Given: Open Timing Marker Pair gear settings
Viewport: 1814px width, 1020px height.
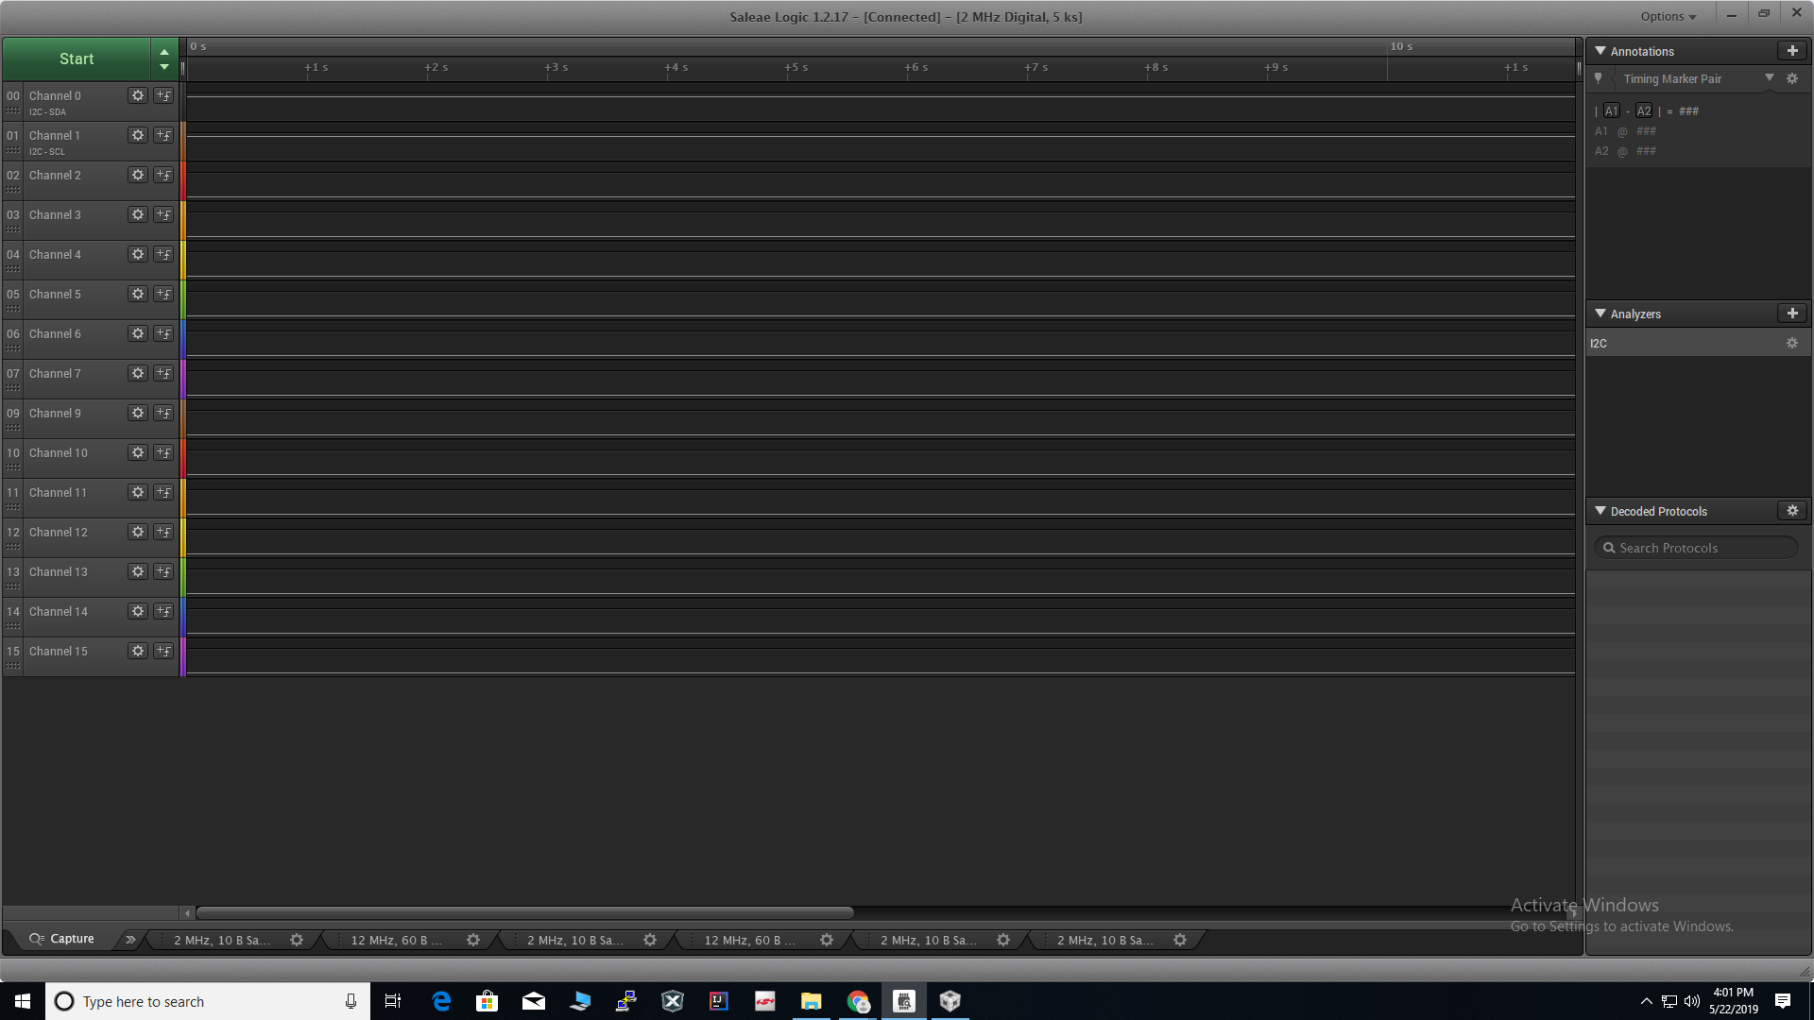Looking at the screenshot, I should (x=1792, y=79).
